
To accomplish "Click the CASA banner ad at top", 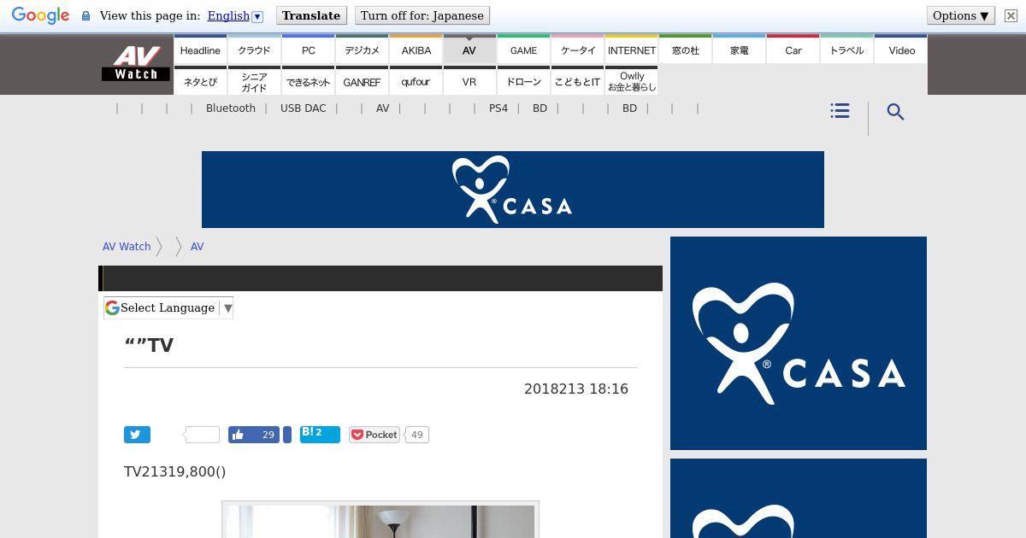I will [x=513, y=190].
